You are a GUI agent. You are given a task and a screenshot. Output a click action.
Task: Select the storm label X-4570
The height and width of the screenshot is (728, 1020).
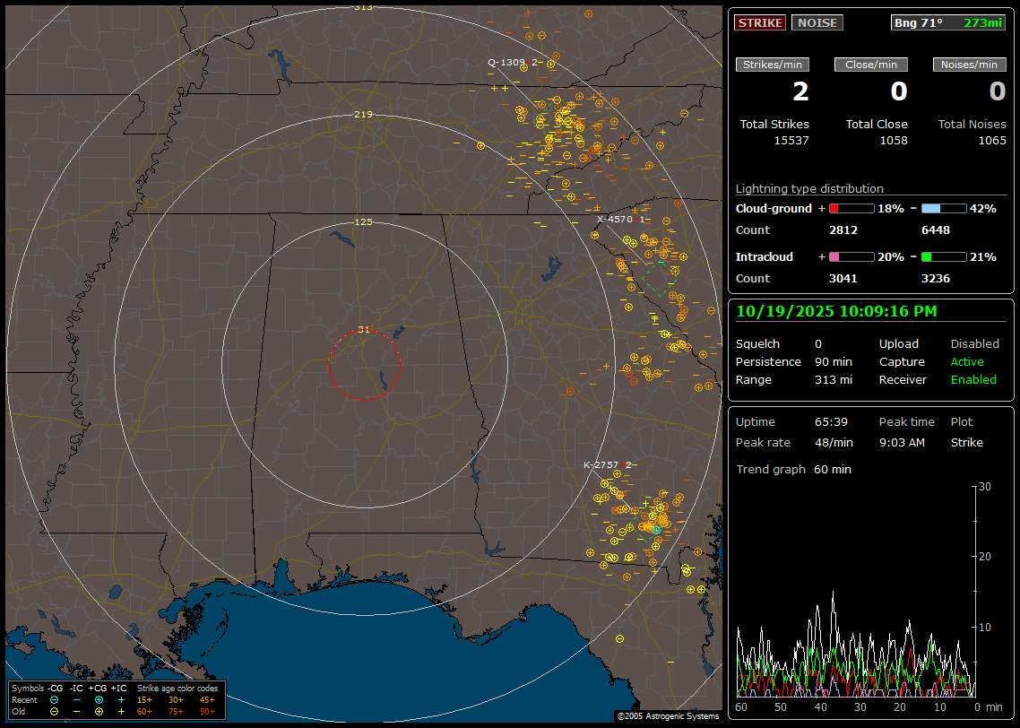[x=617, y=219]
